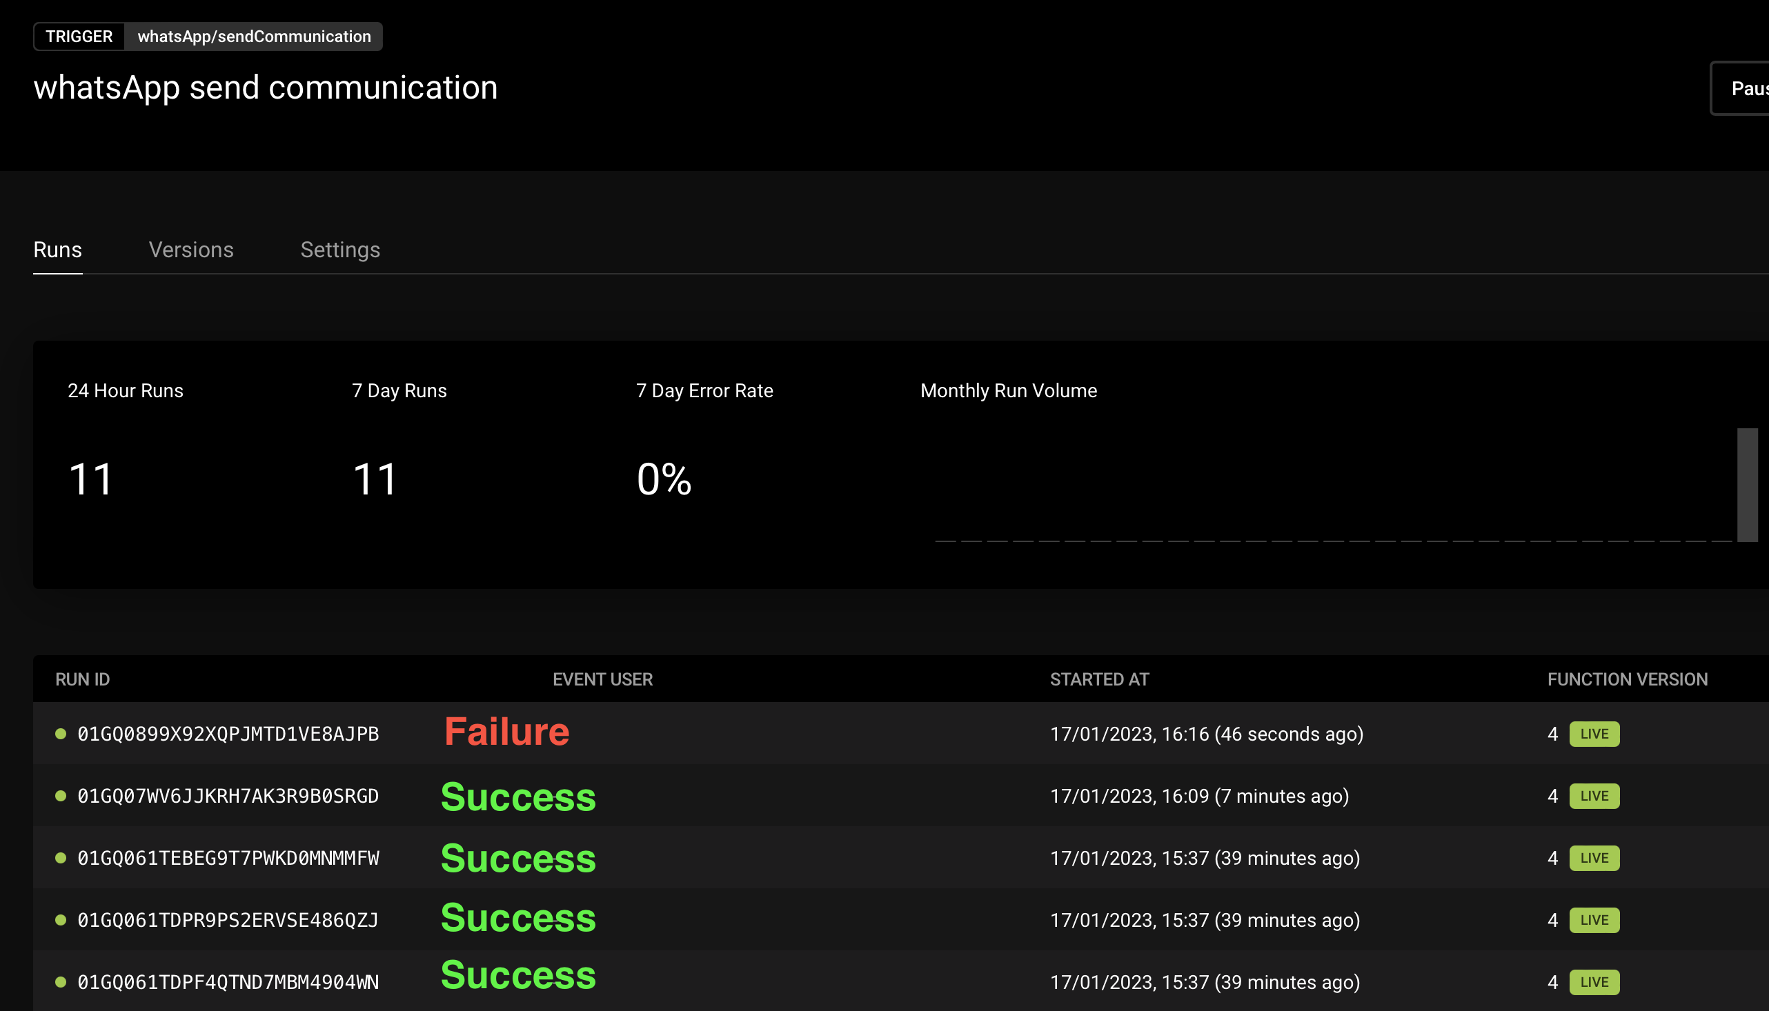Image resolution: width=1769 pixels, height=1011 pixels.
Task: Select run ID 01GQ0899X92XQPJMTD1VE8AJPB
Action: coord(228,733)
